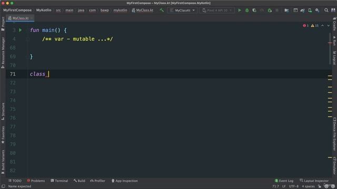Open line separator LF selector
This screenshot has height=189, width=337.
[284, 186]
